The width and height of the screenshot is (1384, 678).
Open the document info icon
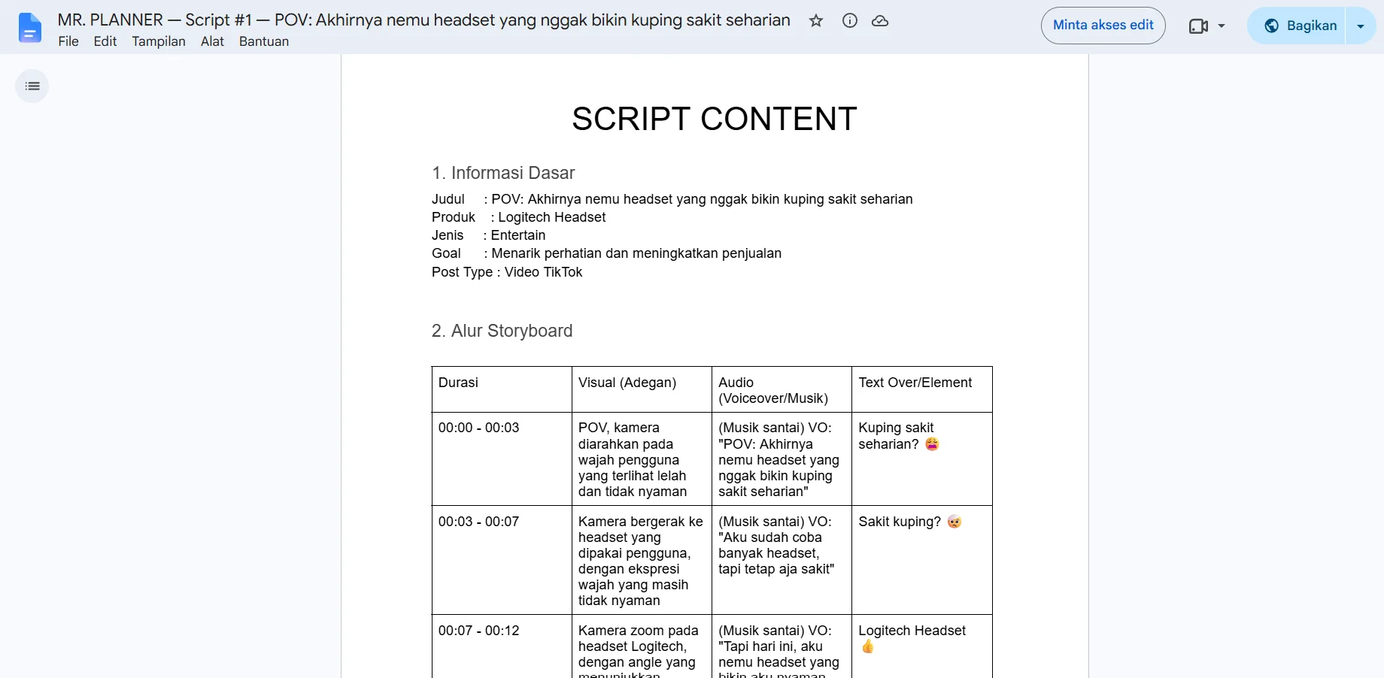(850, 21)
